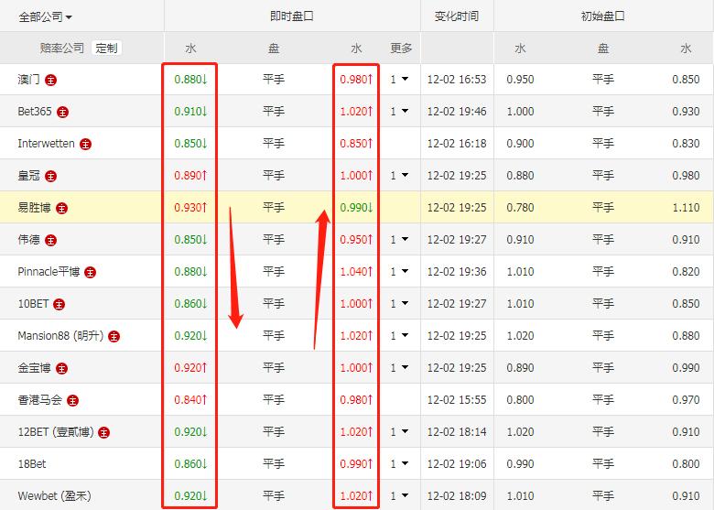
Task: Click the red 主 icon next to 澳门
Action: click(x=50, y=81)
